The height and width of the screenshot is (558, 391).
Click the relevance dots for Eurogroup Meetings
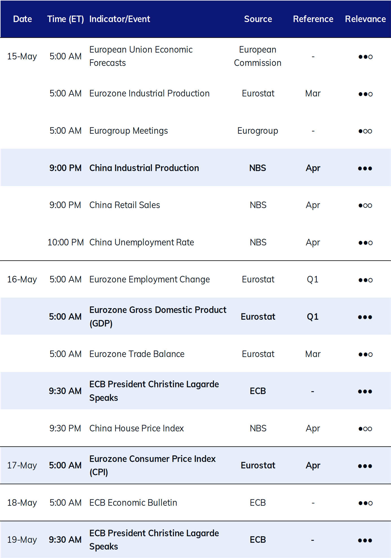point(365,131)
